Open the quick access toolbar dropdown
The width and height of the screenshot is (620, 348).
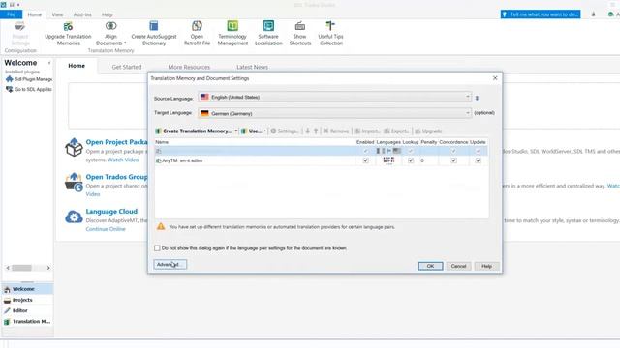[18, 5]
